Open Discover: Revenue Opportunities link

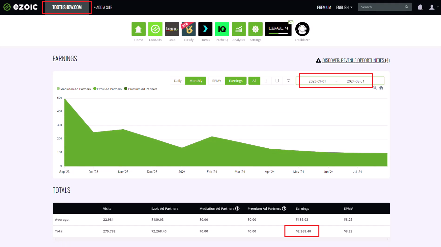coord(356,61)
